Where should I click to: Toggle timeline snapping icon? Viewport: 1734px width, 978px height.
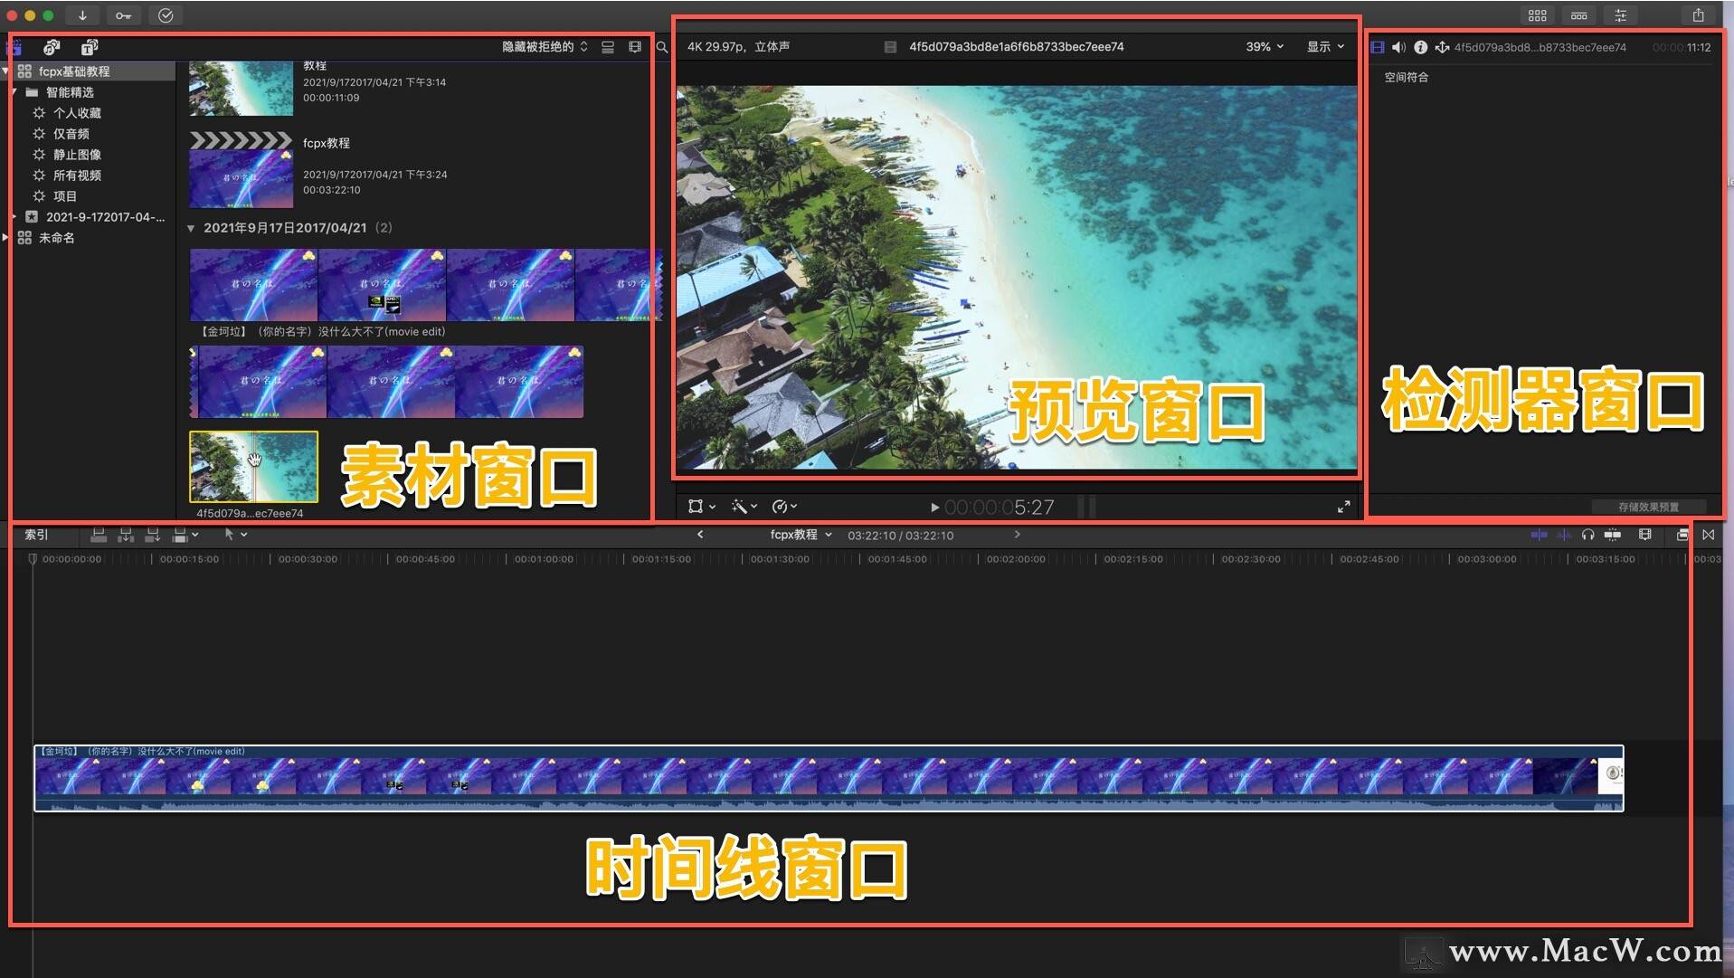[x=1613, y=535]
